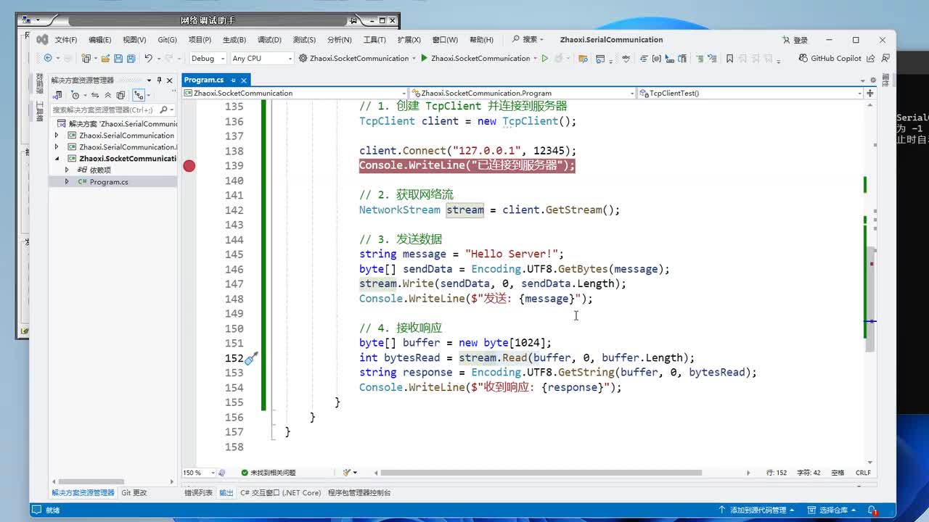This screenshot has width=929, height=522.
Task: Click the quick actions screwdriver icon on line 152
Action: (252, 358)
